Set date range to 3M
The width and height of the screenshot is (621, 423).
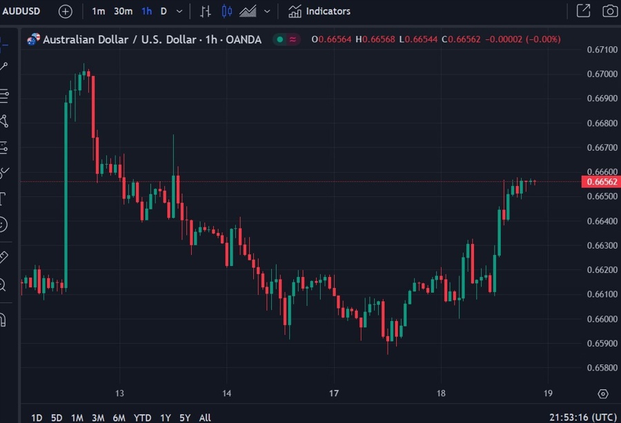point(98,418)
